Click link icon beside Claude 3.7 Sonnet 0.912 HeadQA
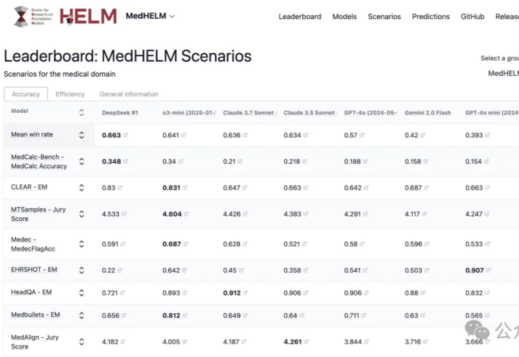The height and width of the screenshot is (357, 519). pyautogui.click(x=245, y=293)
